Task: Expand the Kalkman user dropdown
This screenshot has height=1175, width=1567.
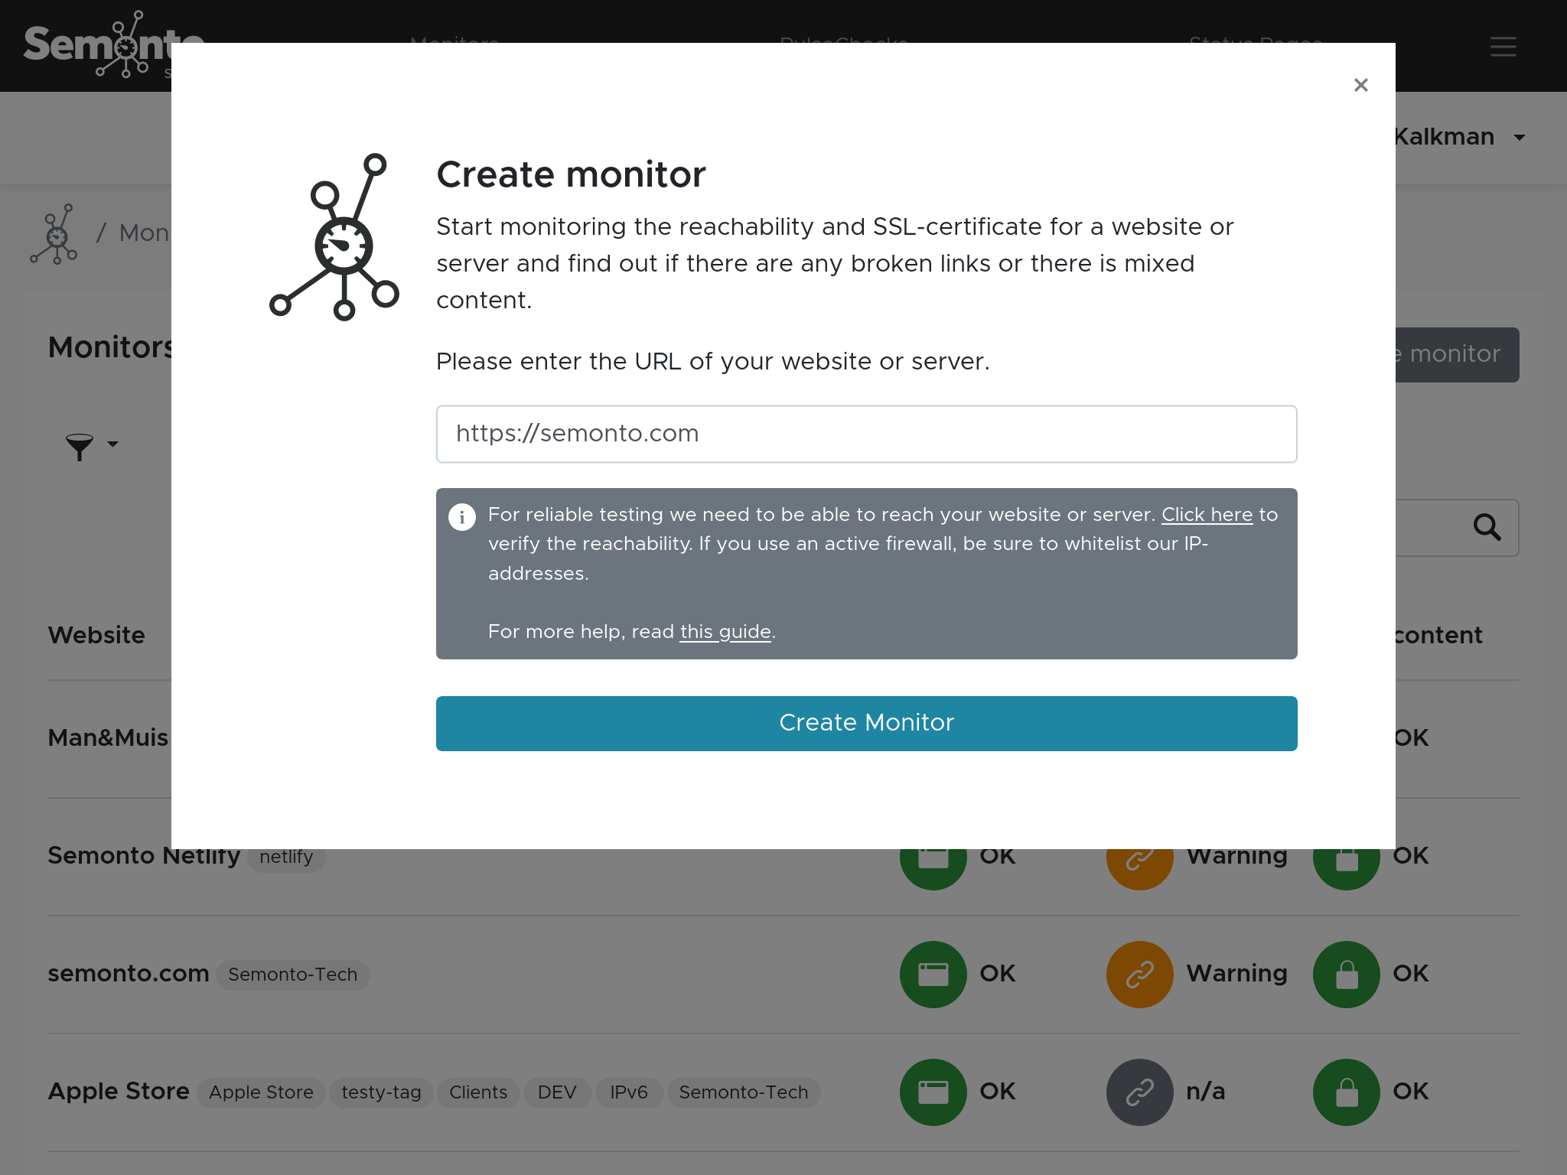Action: coord(1519,138)
